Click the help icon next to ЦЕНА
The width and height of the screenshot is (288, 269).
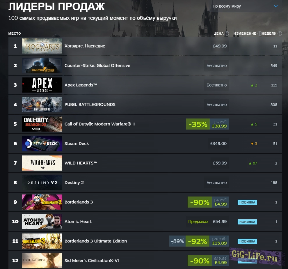227,33
